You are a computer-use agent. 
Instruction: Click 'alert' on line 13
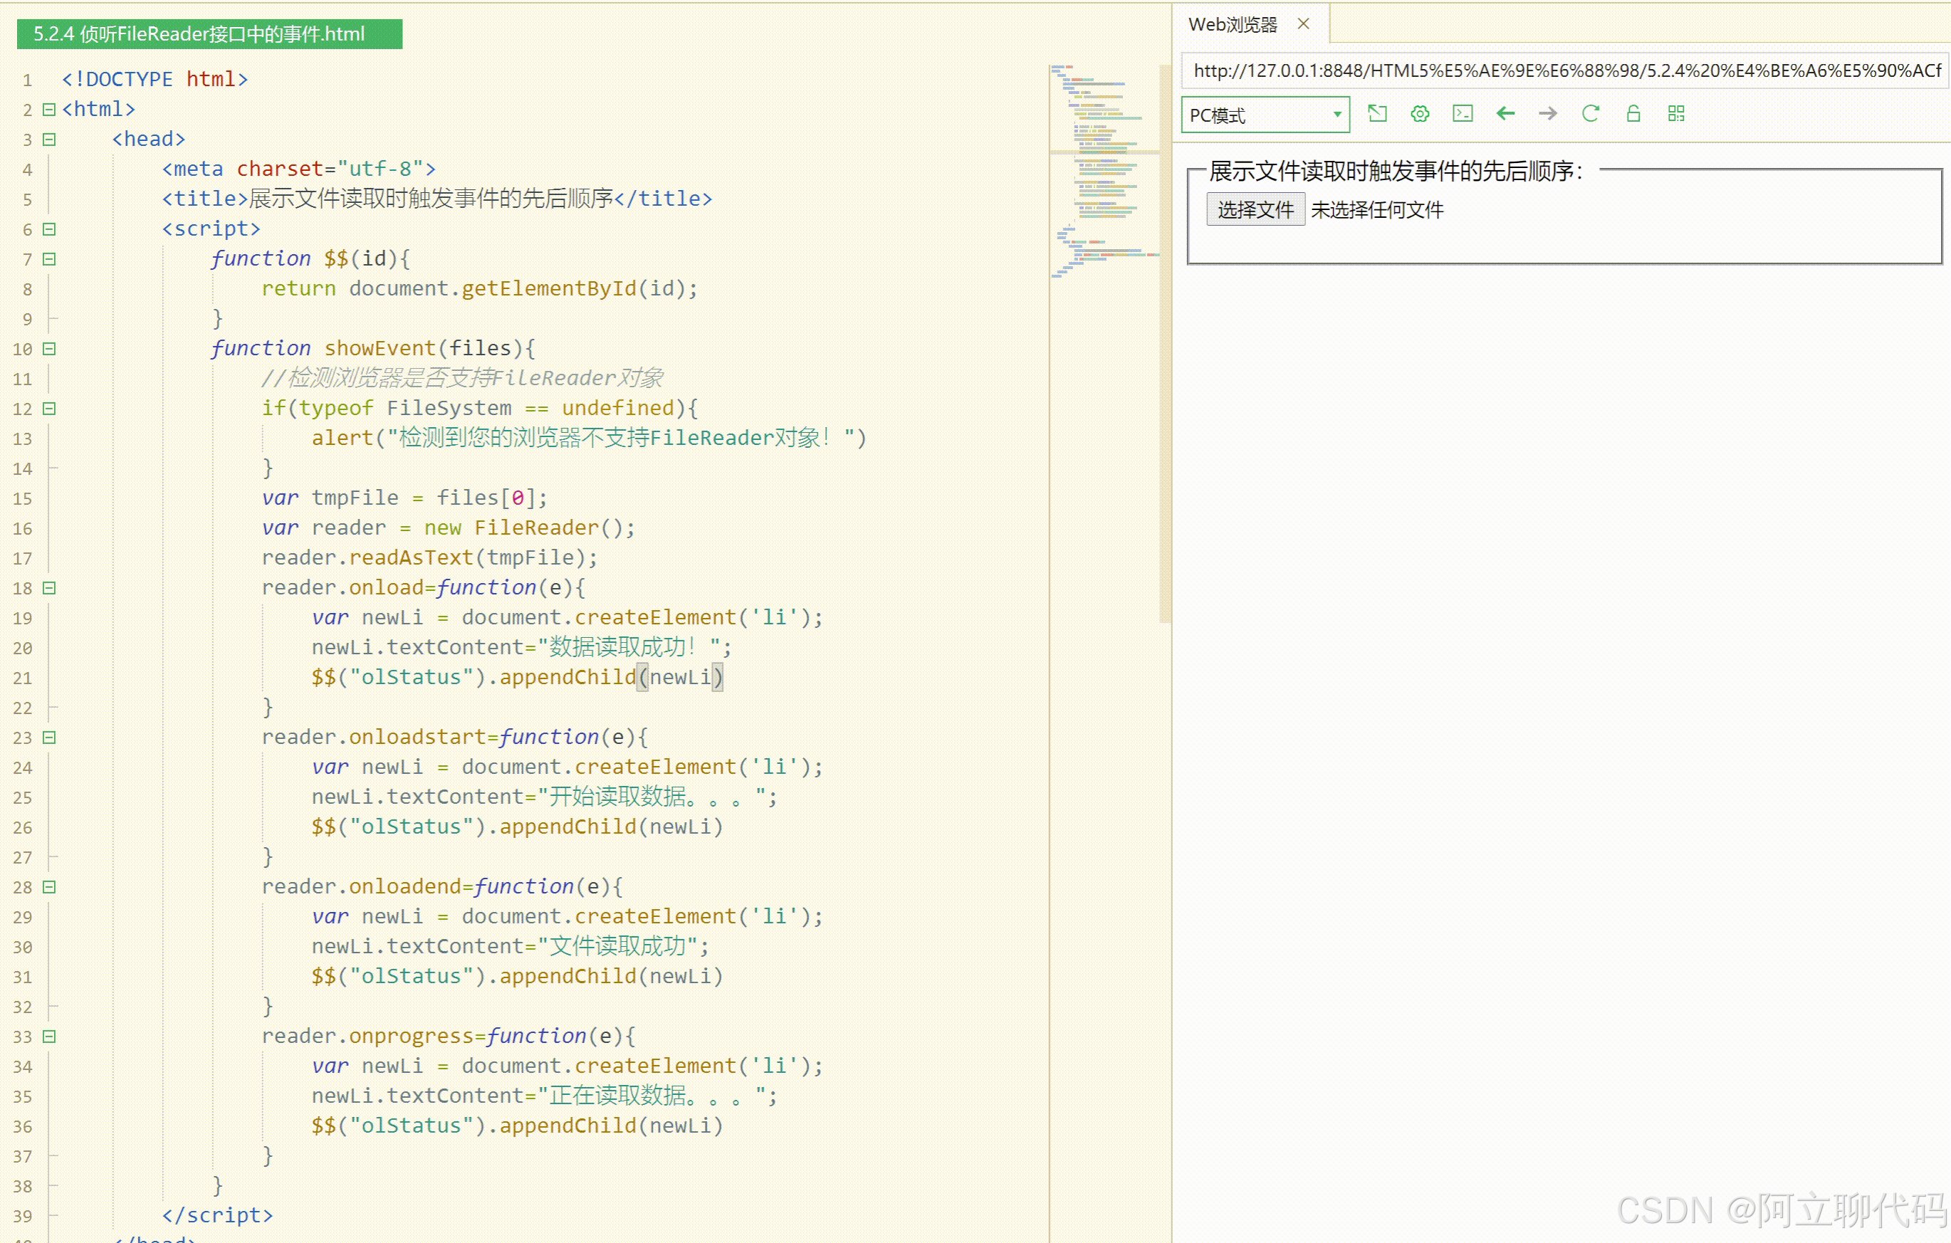coord(342,439)
